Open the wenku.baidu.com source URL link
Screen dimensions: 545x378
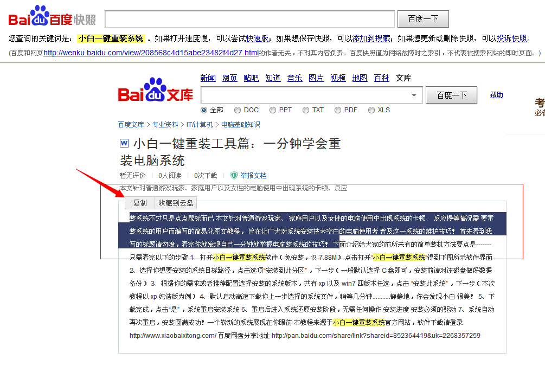pyautogui.click(x=151, y=53)
